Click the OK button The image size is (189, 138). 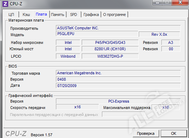point(173,133)
